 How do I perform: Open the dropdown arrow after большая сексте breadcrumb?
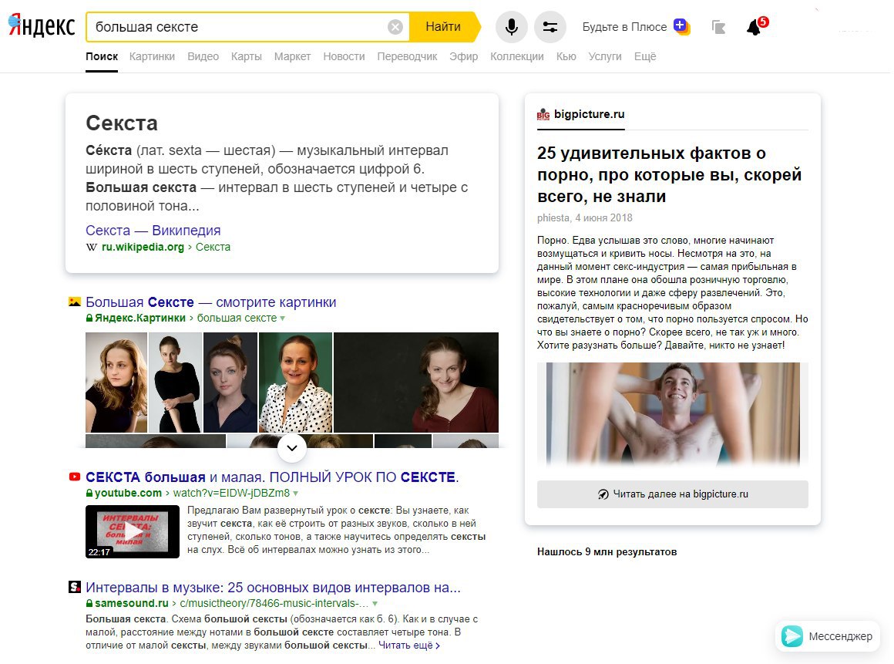click(x=282, y=319)
